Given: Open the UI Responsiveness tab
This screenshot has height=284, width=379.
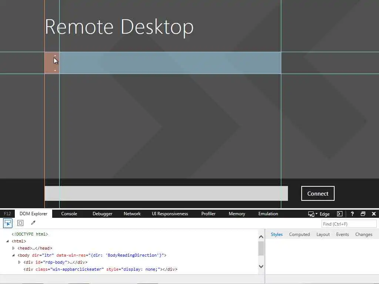Looking at the screenshot, I should 170,214.
